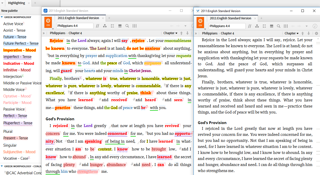
Task: Close English Standard Version tab in left window
Action: point(103,18)
